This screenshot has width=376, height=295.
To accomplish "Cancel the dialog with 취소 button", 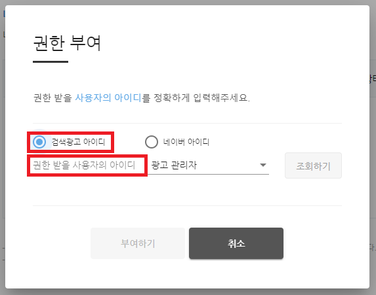I will (x=236, y=243).
